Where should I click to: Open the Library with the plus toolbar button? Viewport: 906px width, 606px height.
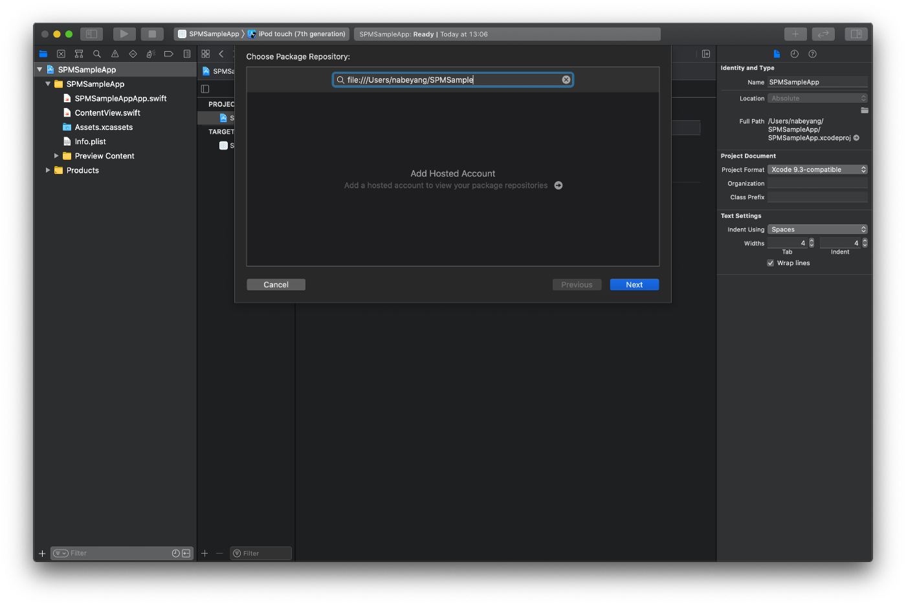(795, 34)
